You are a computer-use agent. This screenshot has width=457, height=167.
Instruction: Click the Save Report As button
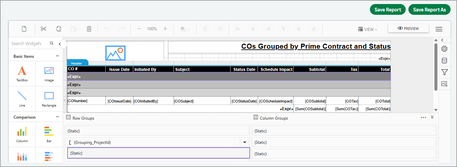point(429,10)
